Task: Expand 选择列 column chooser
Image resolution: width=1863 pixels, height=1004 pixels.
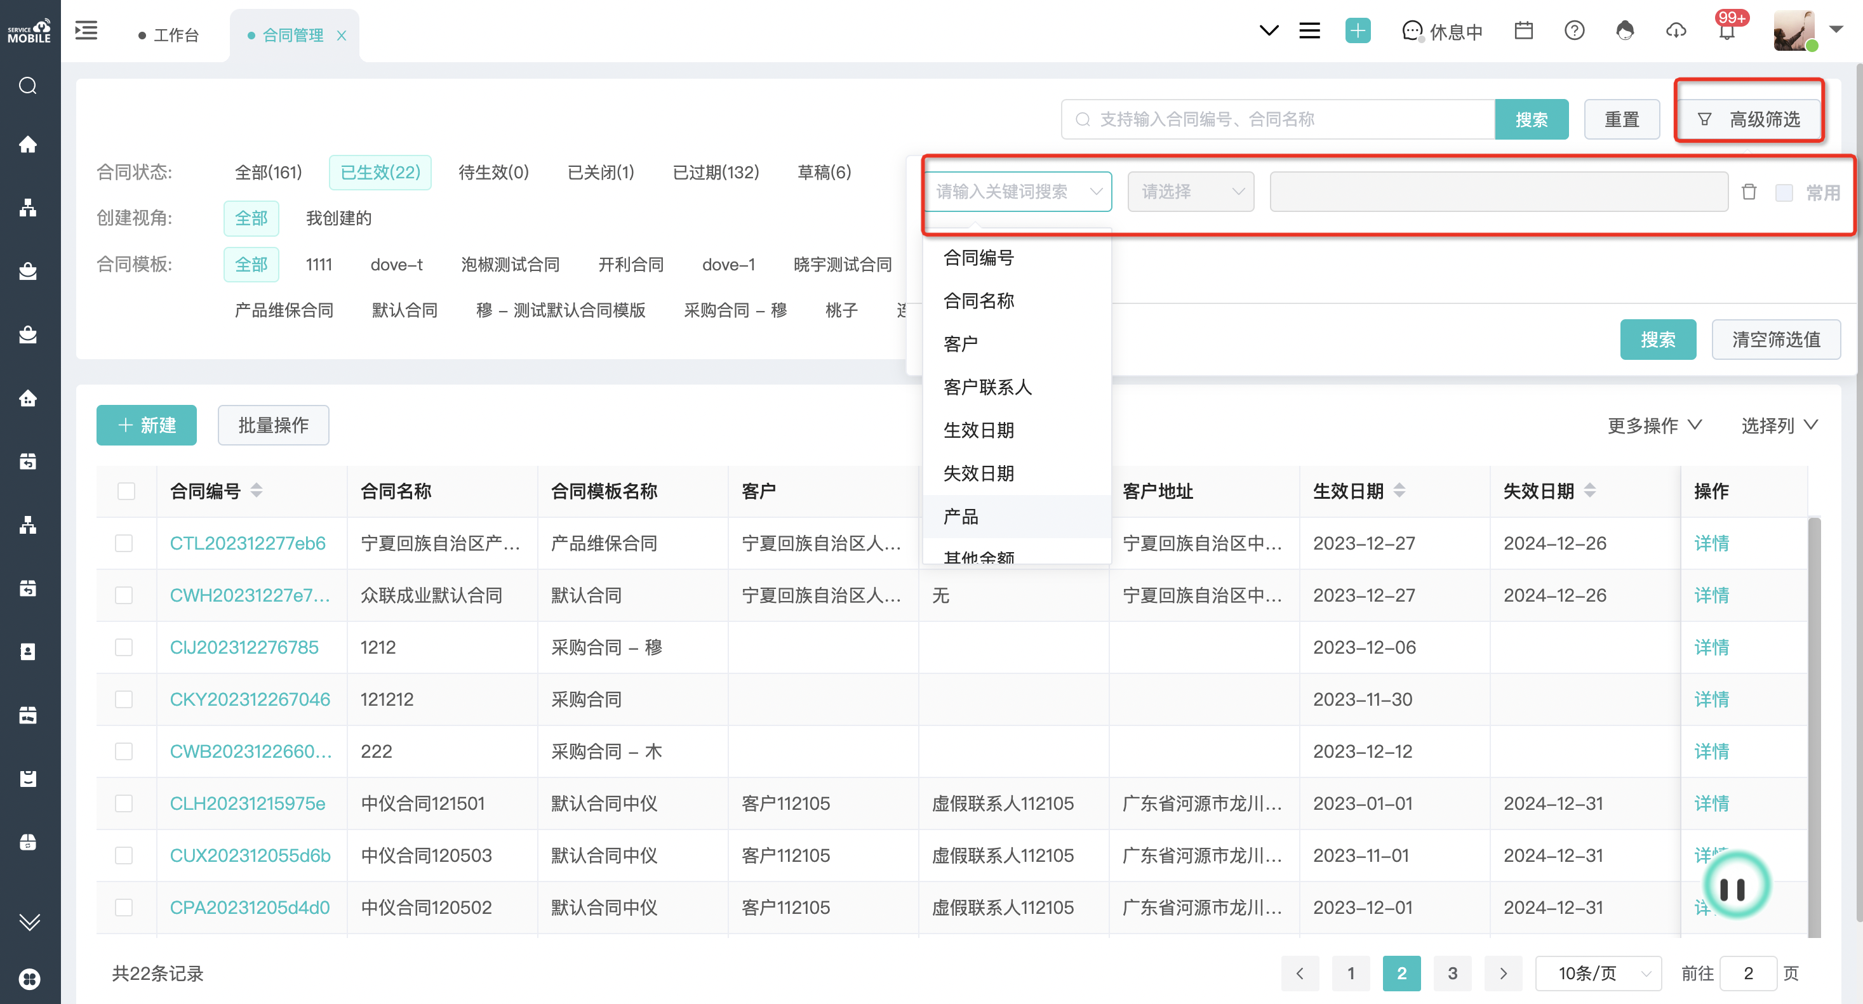Action: pos(1779,426)
